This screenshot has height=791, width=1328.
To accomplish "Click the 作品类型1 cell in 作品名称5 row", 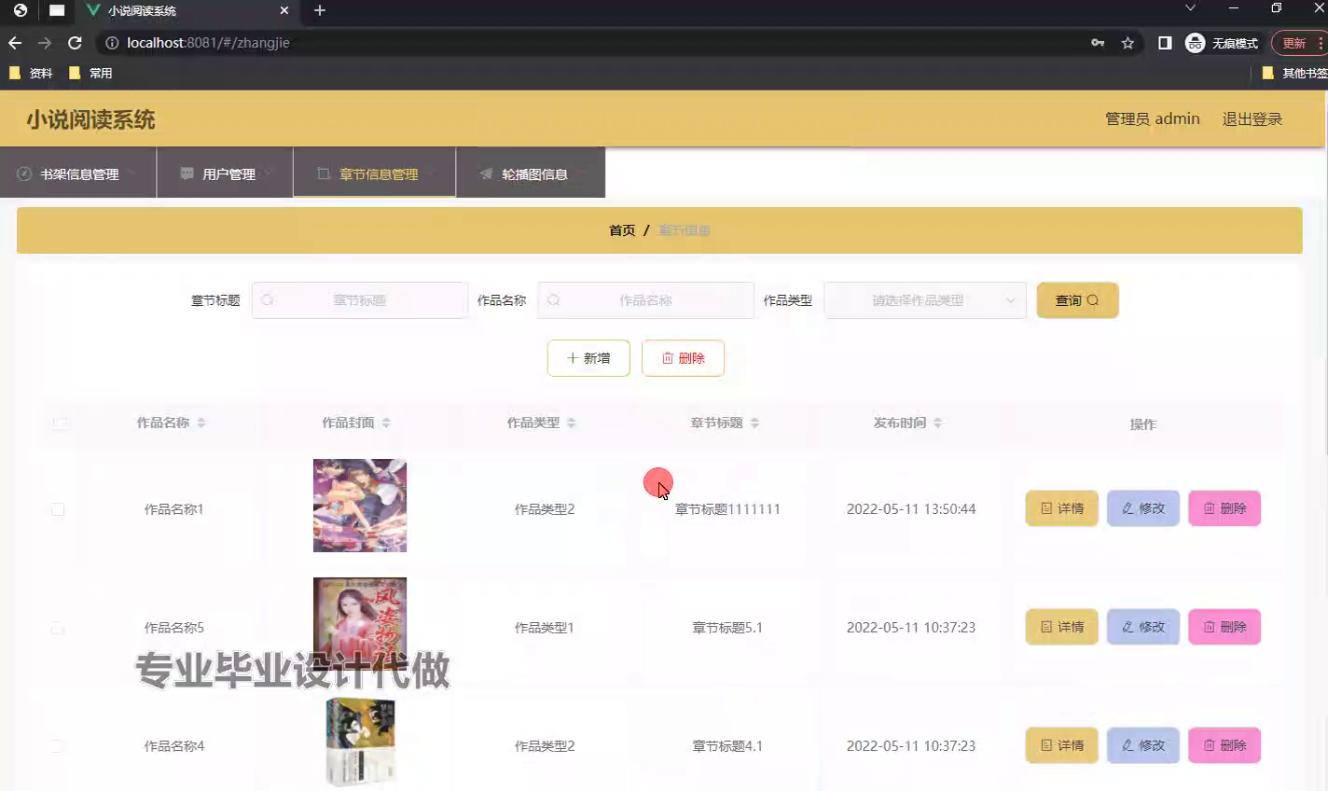I will tap(545, 628).
